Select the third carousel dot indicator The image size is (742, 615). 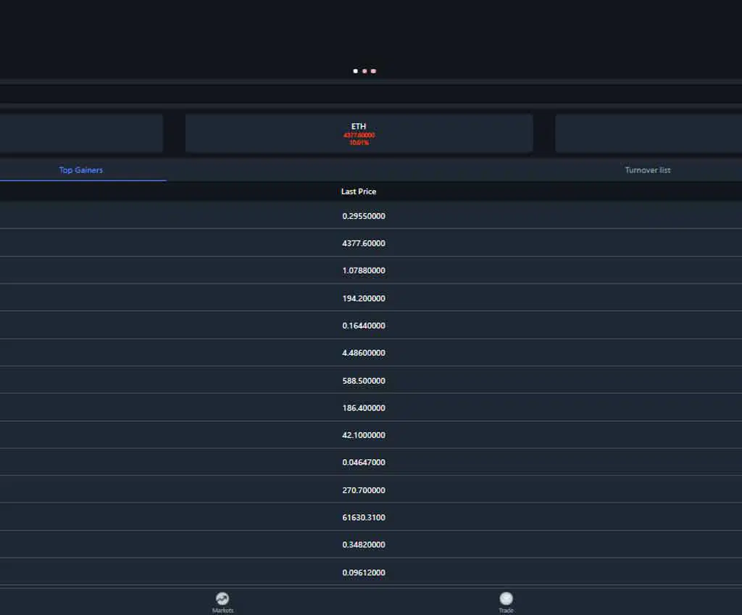click(373, 71)
